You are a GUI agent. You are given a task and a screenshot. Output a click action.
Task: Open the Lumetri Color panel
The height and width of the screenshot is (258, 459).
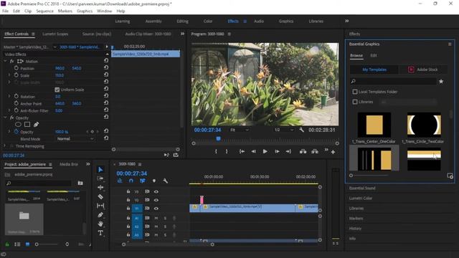[x=360, y=198]
